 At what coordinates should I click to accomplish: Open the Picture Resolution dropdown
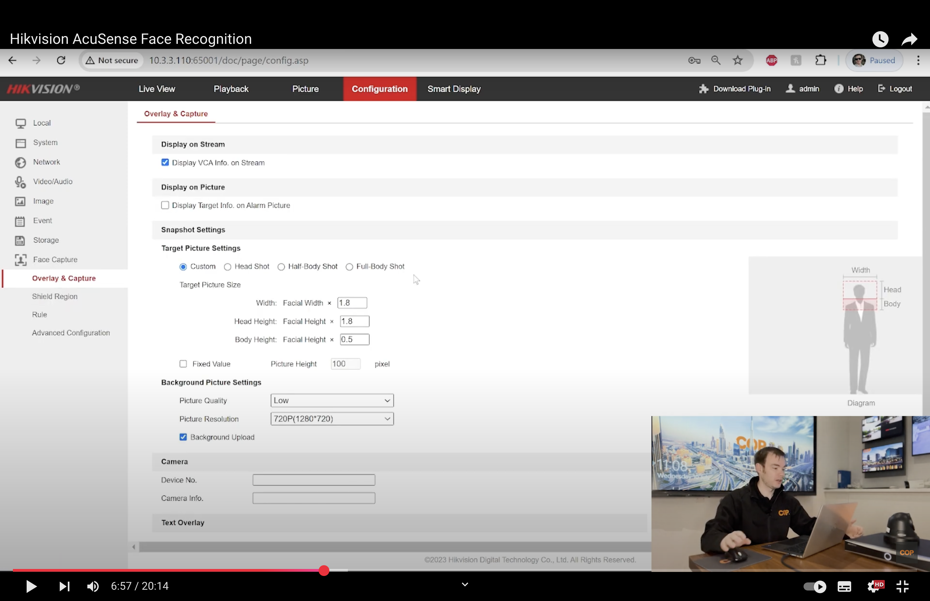pyautogui.click(x=332, y=419)
